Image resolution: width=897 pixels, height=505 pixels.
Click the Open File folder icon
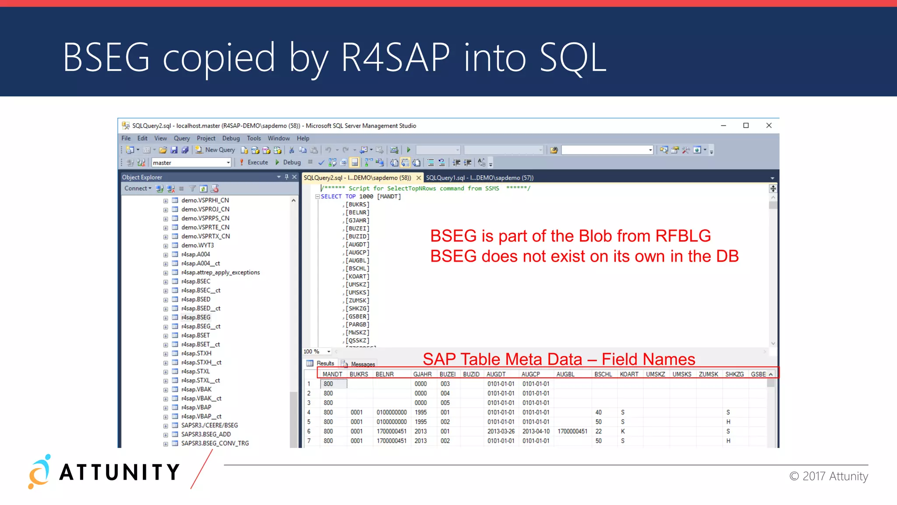(163, 150)
